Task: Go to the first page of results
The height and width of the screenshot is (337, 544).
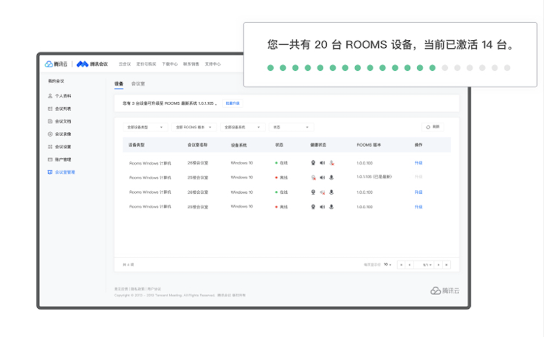Action: (401, 265)
